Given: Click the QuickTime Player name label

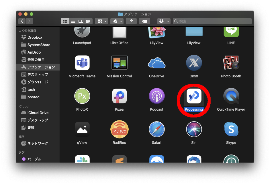Looking at the screenshot, I should click(231, 109).
